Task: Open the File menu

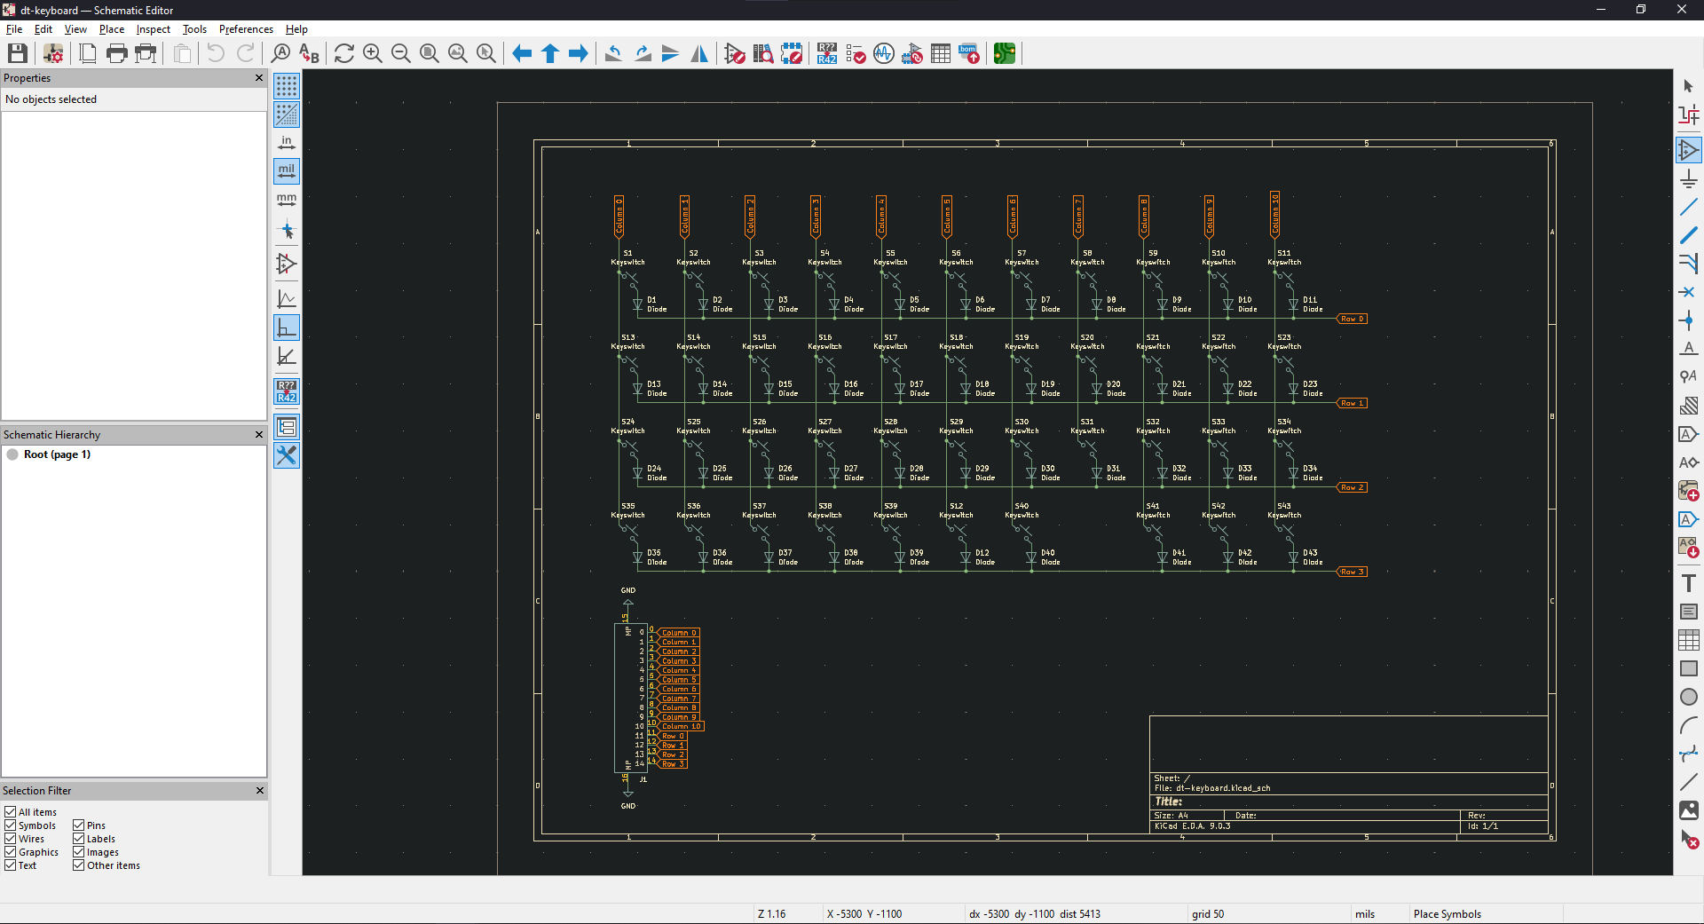Action: tap(14, 29)
